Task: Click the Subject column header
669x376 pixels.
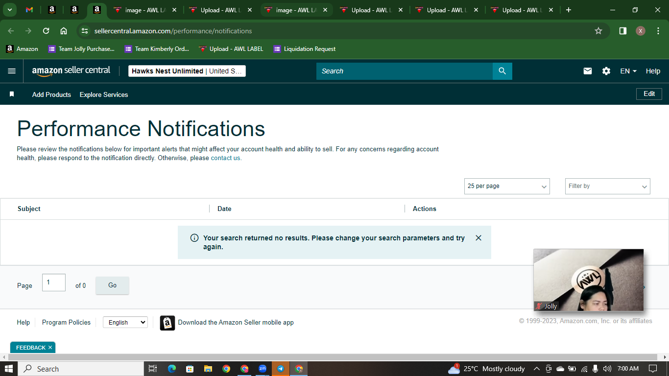Action: 29,209
